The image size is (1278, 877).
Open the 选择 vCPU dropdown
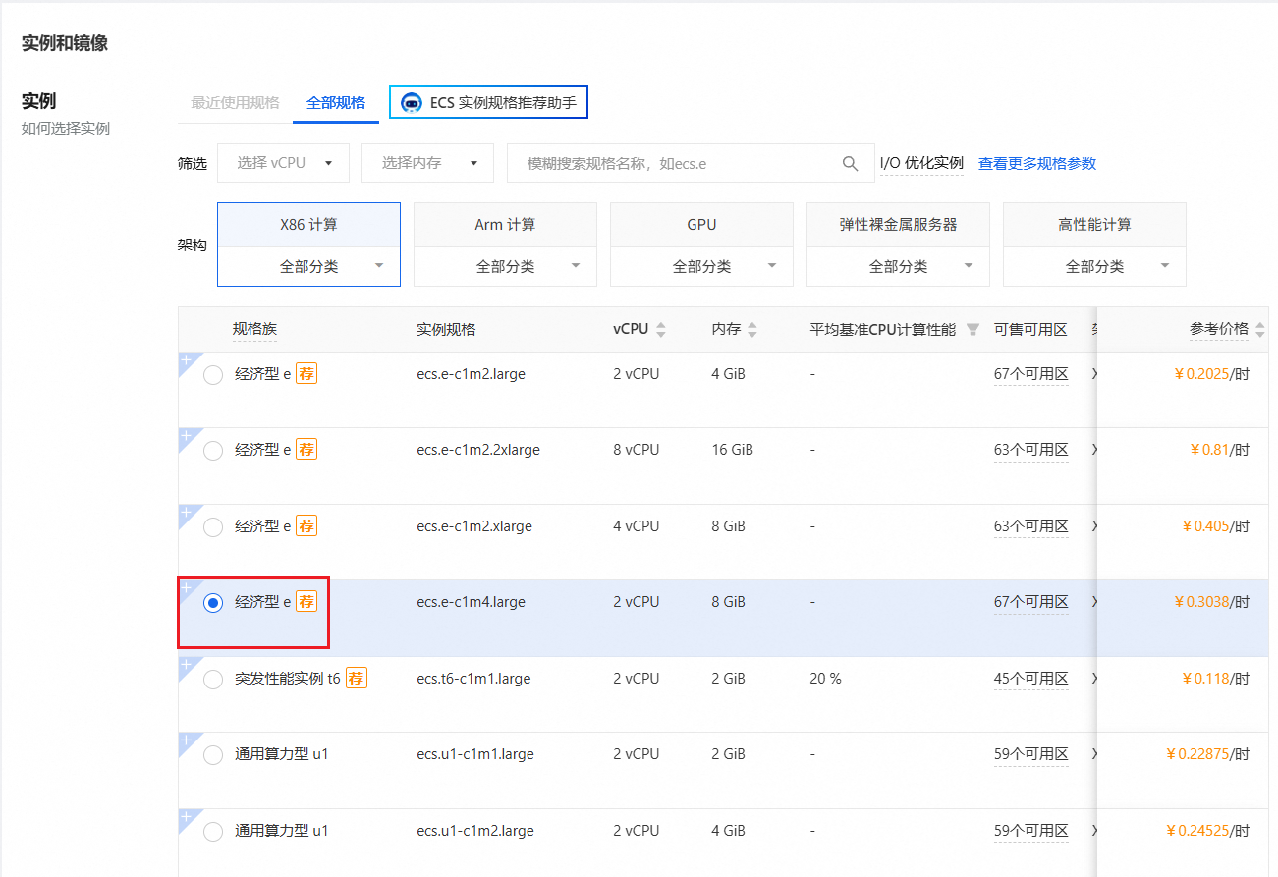coord(283,163)
